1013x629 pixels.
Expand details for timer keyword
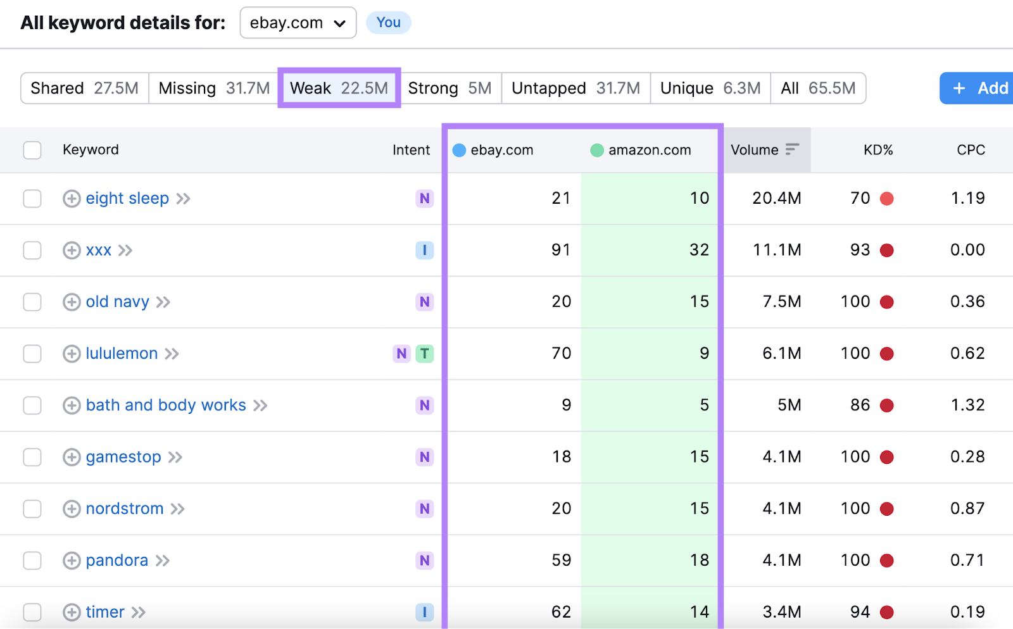(x=72, y=612)
